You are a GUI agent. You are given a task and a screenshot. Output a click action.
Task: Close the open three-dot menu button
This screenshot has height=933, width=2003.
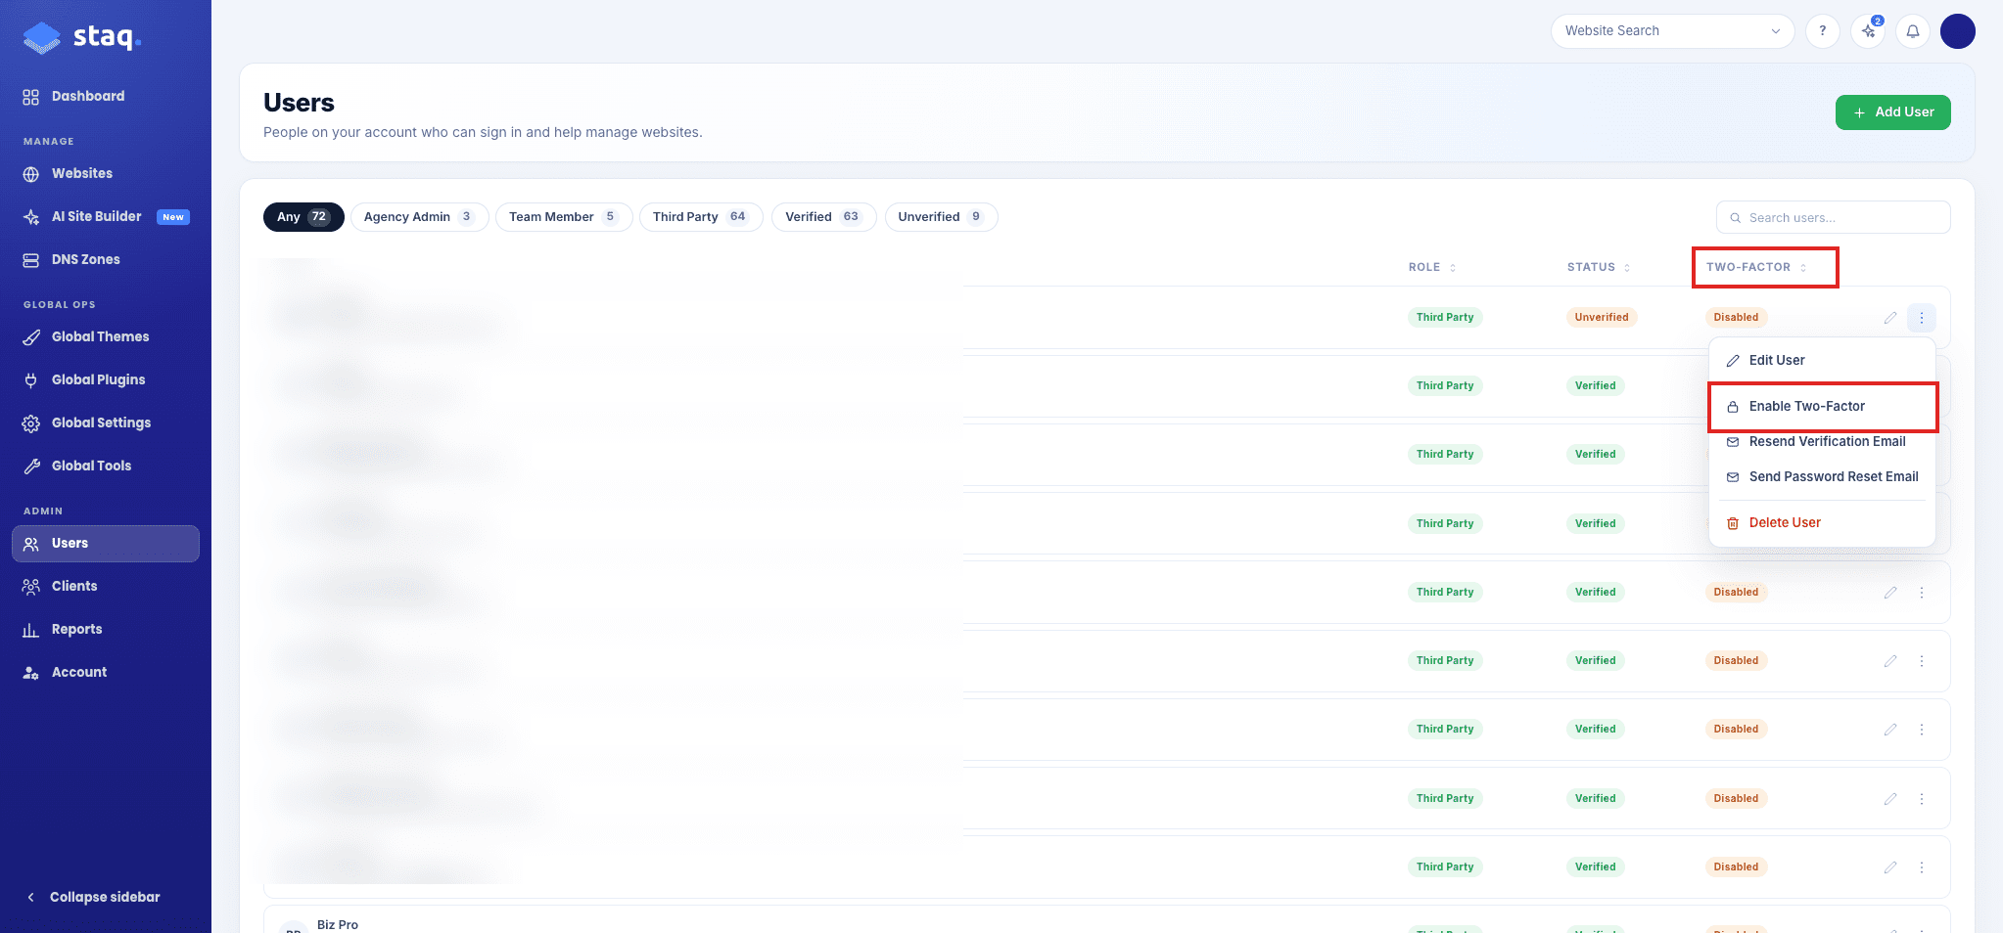(1921, 318)
